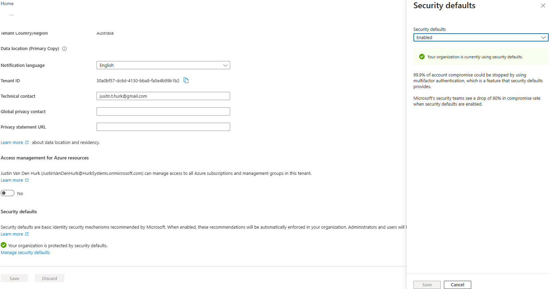
Task: Select the Tenant ID value text
Action: [x=138, y=81]
